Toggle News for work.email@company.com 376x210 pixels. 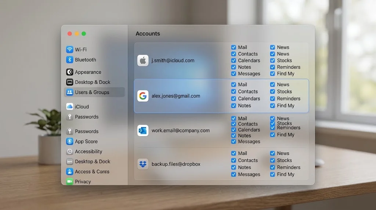click(x=272, y=119)
